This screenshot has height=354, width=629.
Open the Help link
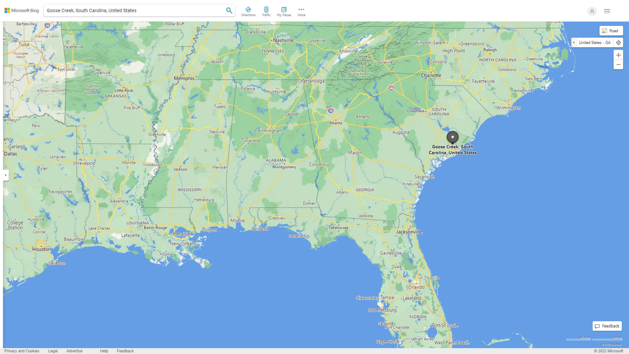coord(104,351)
